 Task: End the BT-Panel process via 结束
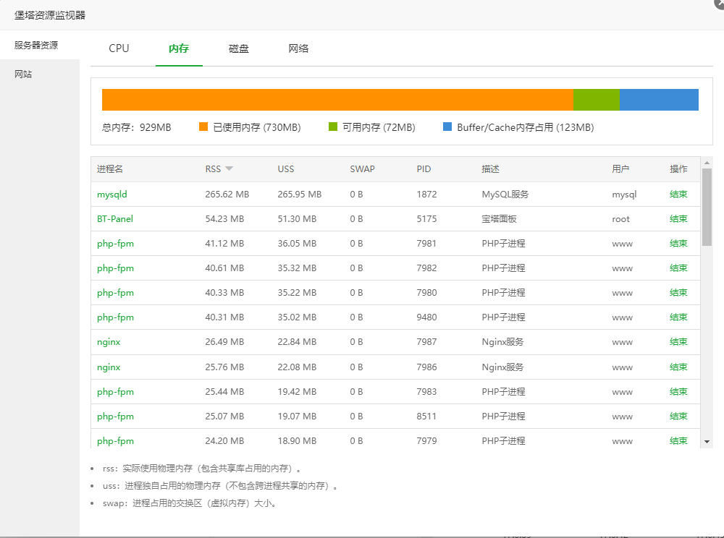[x=678, y=218]
